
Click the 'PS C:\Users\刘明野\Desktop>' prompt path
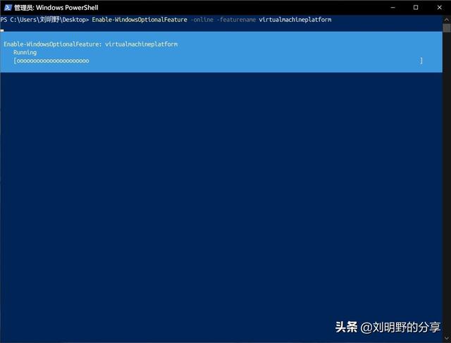click(x=44, y=20)
